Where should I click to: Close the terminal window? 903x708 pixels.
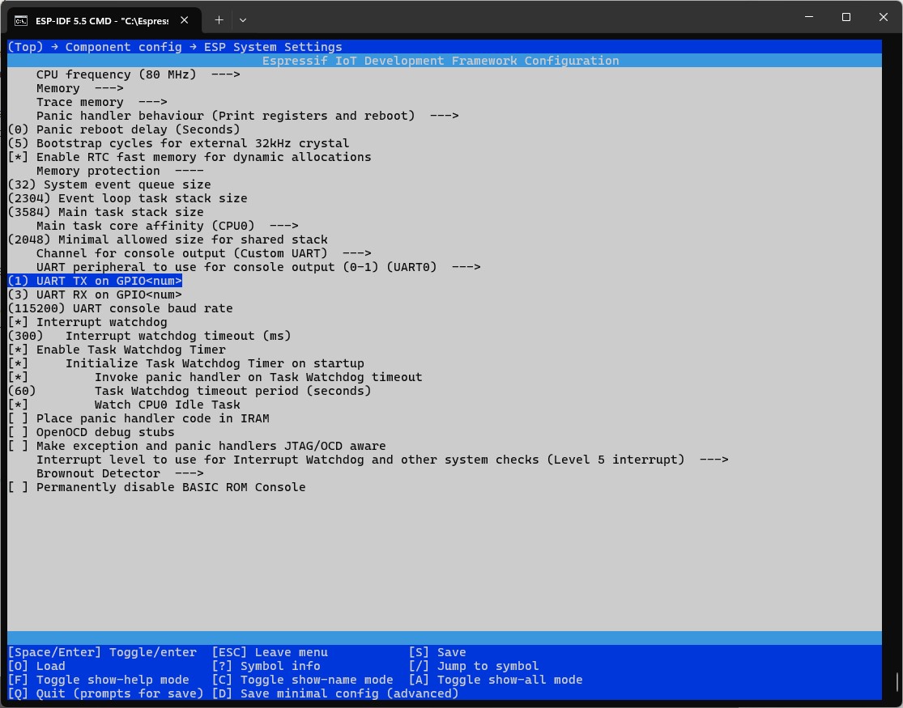click(883, 17)
